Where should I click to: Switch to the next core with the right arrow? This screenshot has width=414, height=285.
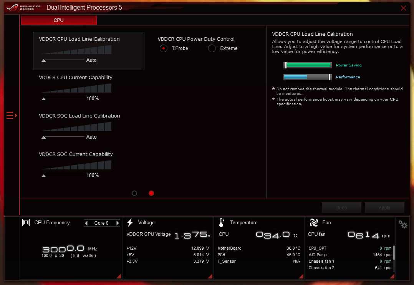pos(118,223)
